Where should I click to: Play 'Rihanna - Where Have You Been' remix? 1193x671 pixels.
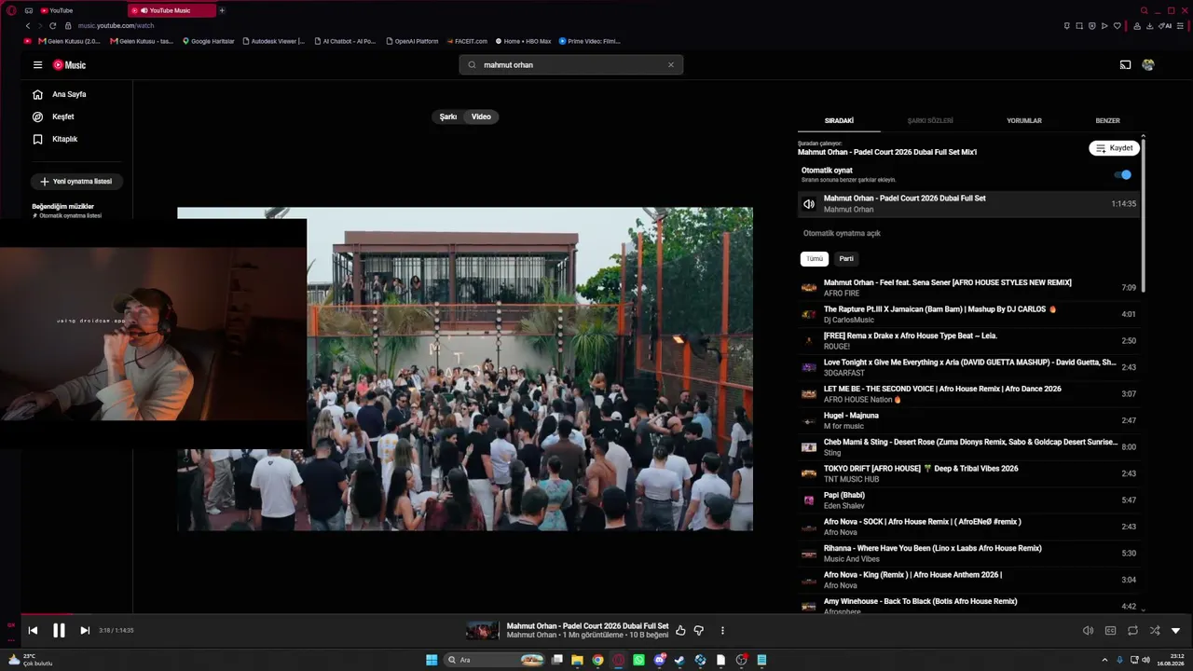(968, 554)
